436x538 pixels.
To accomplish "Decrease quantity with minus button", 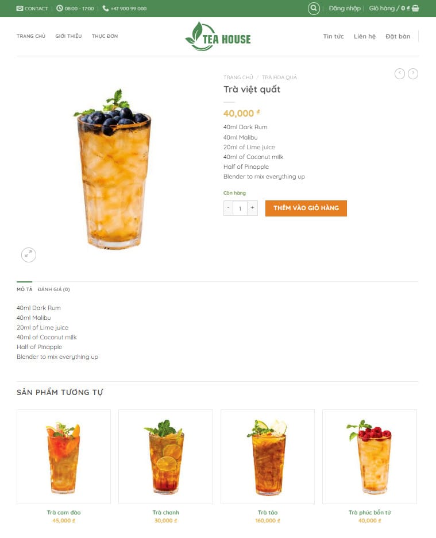I will (x=228, y=208).
